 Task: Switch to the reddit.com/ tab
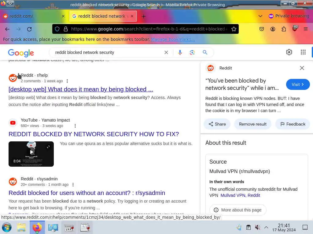point(34,16)
